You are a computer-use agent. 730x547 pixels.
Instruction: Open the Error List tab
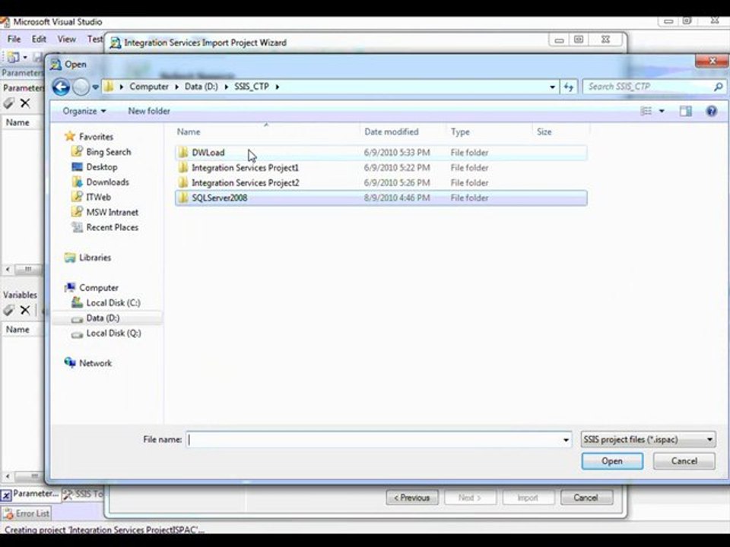(x=27, y=514)
